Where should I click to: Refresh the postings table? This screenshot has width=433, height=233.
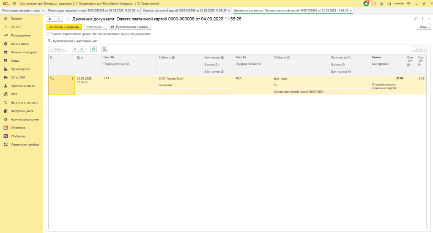[x=93, y=49]
